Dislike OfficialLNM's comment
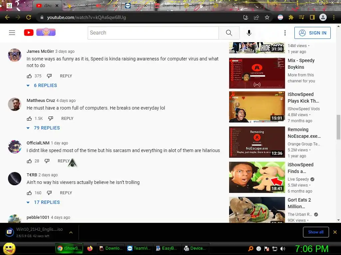 47,161
